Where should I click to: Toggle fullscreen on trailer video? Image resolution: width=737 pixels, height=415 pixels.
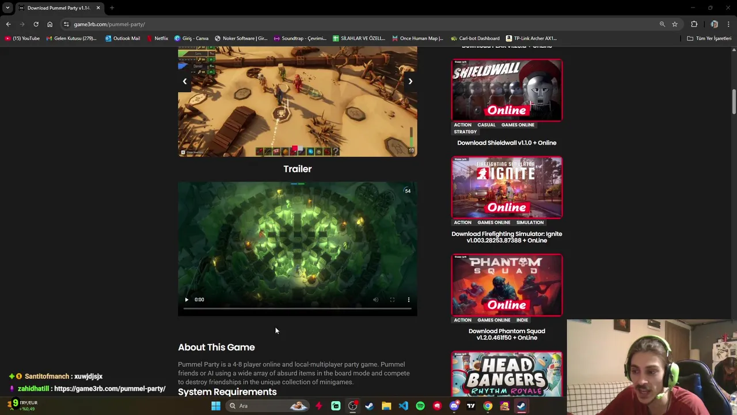point(392,300)
